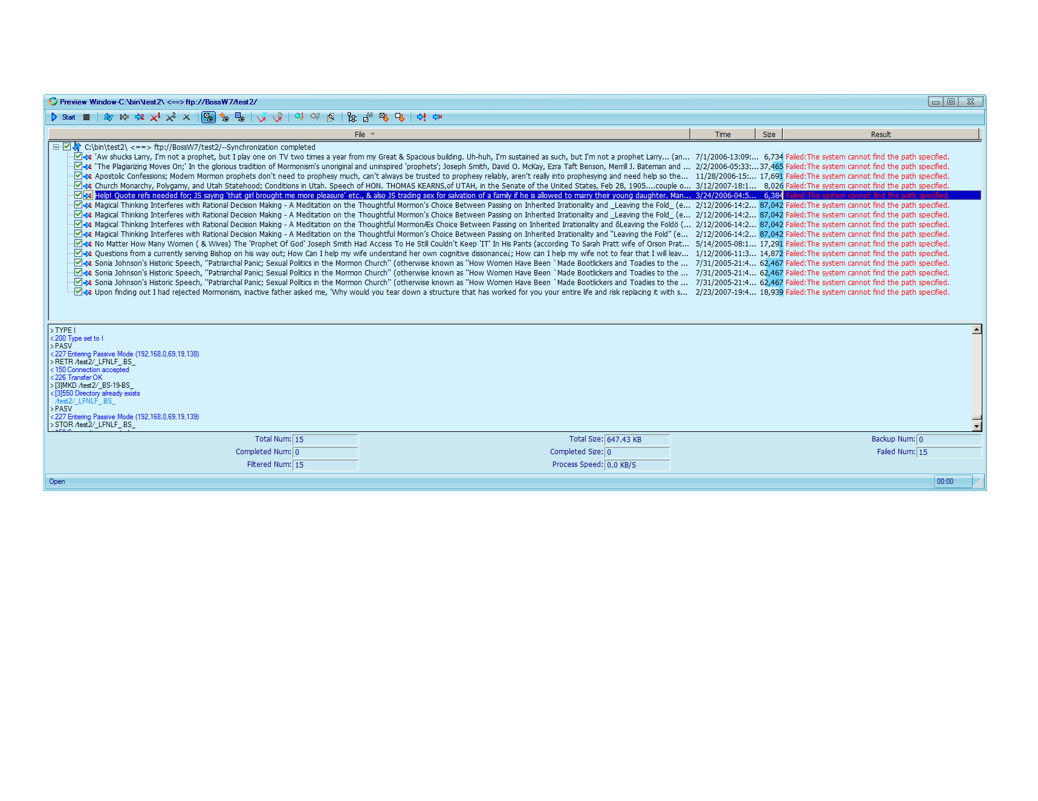Select the two-way synchronize arrows icon
This screenshot has width=1038, height=801.
(108, 117)
